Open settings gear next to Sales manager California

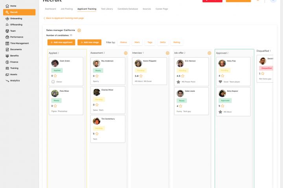pos(79,30)
